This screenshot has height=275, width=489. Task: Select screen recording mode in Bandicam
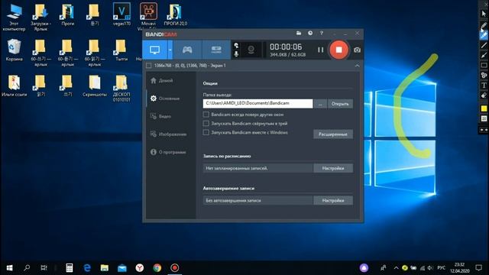155,50
